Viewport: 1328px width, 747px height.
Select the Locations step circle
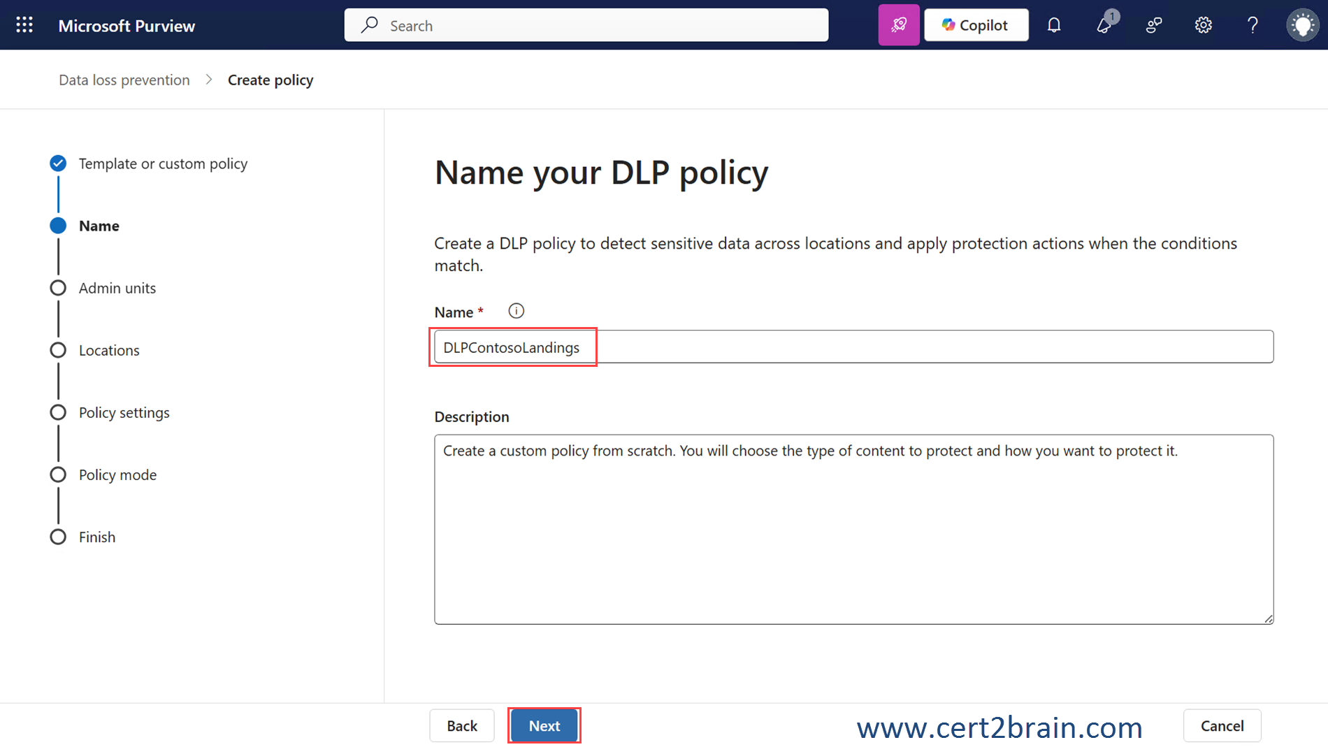pyautogui.click(x=58, y=350)
